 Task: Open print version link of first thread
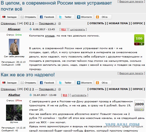tap(131, 2)
